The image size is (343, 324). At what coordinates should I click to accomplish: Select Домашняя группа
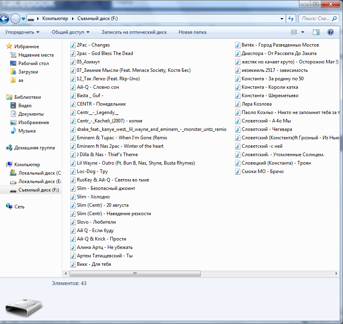tap(34, 148)
